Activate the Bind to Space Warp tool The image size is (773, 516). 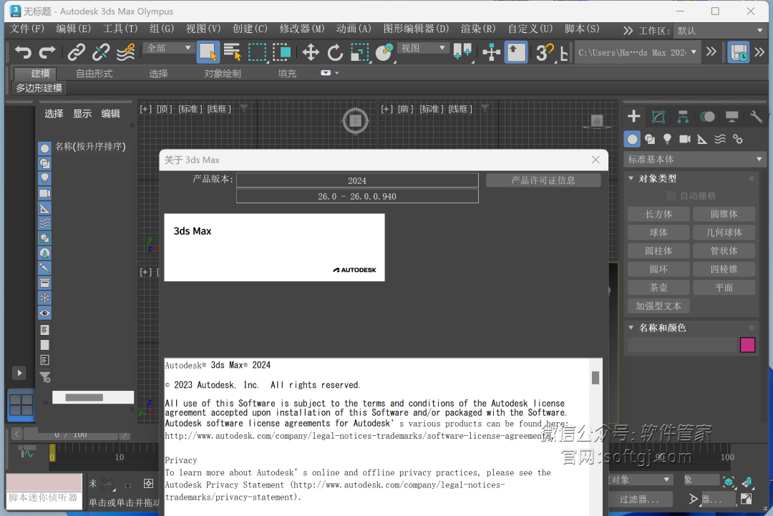(126, 52)
